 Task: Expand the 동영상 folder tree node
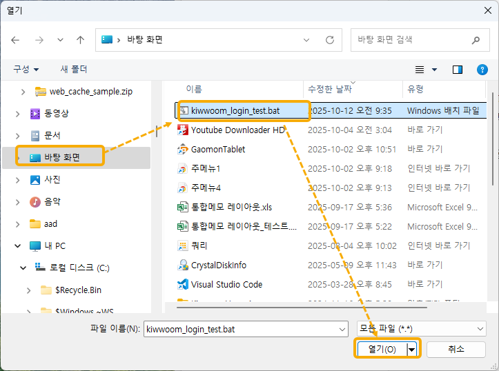(23, 113)
